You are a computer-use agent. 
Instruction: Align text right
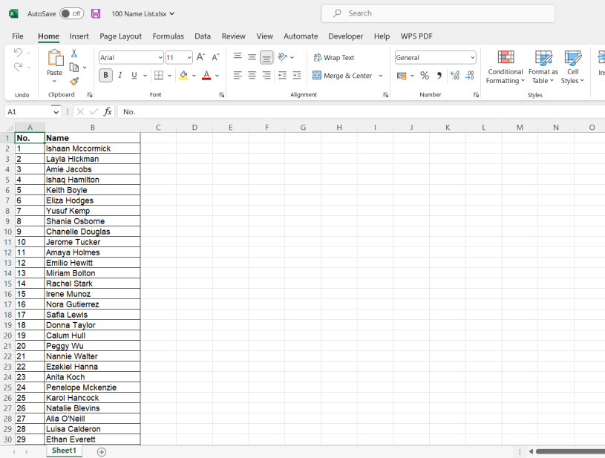[266, 75]
